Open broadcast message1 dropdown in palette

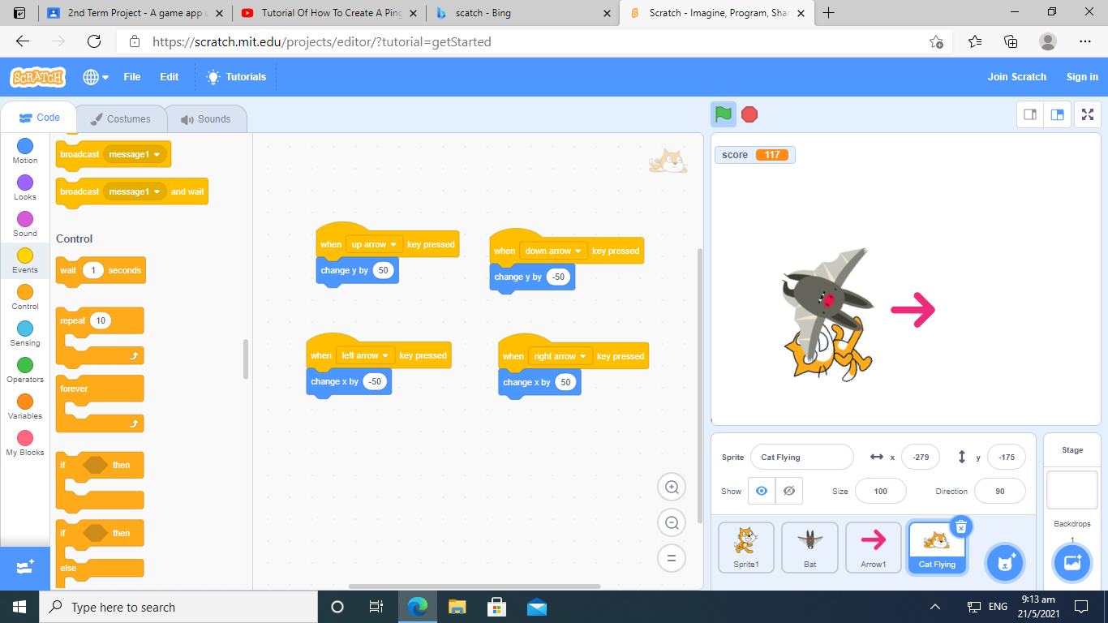click(x=157, y=154)
